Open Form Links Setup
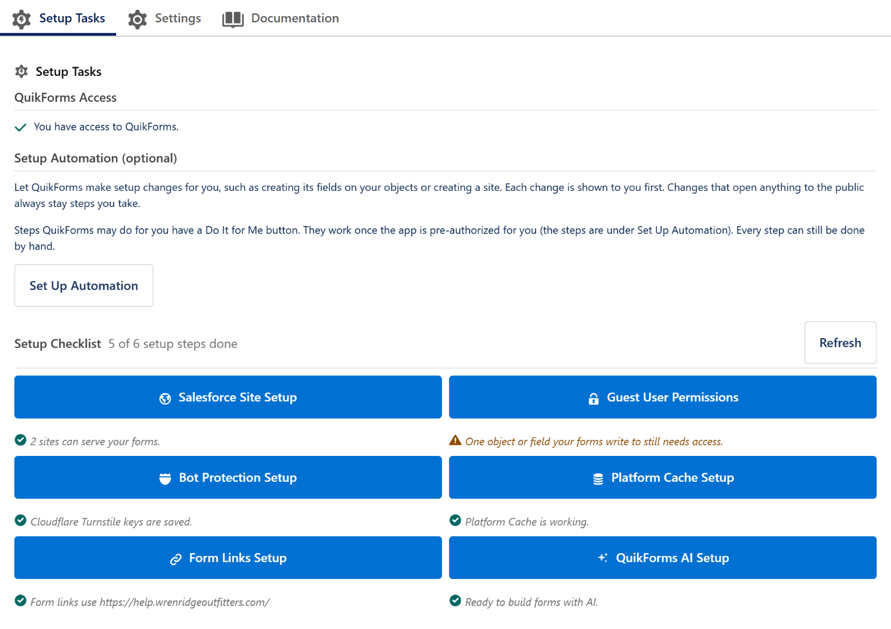This screenshot has height=629, width=891. pyautogui.click(x=228, y=558)
